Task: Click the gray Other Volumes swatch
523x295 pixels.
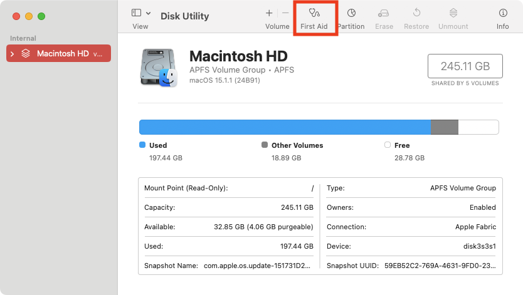Action: (265, 145)
